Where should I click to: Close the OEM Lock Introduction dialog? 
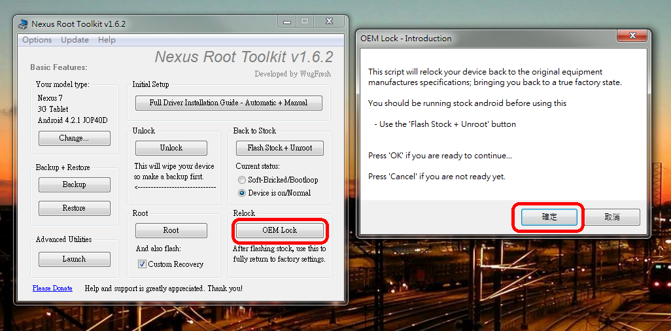(x=632, y=35)
